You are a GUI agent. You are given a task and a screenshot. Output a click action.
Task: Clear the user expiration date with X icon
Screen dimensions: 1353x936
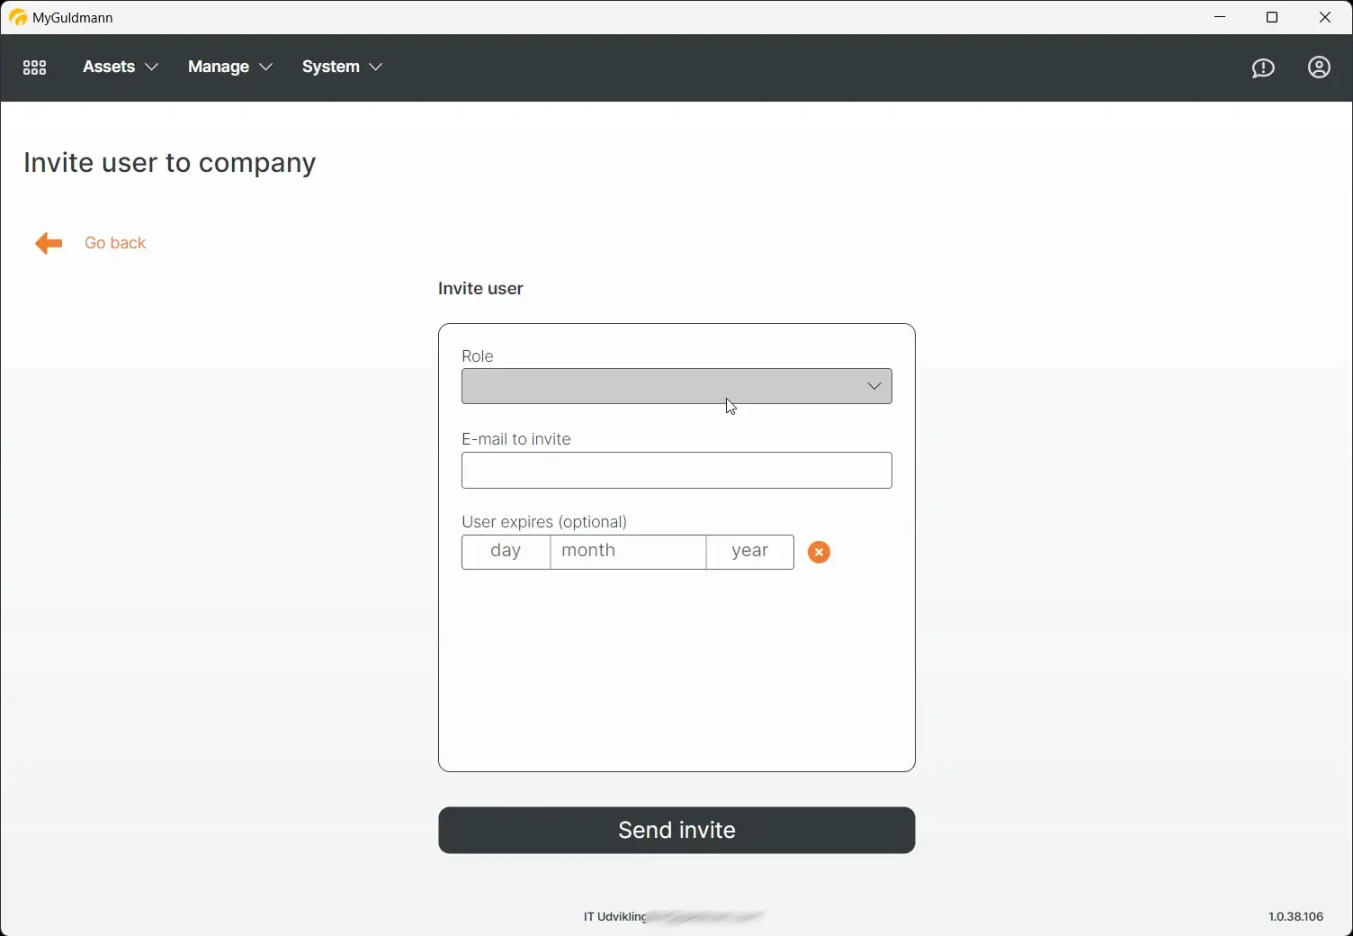819,552
